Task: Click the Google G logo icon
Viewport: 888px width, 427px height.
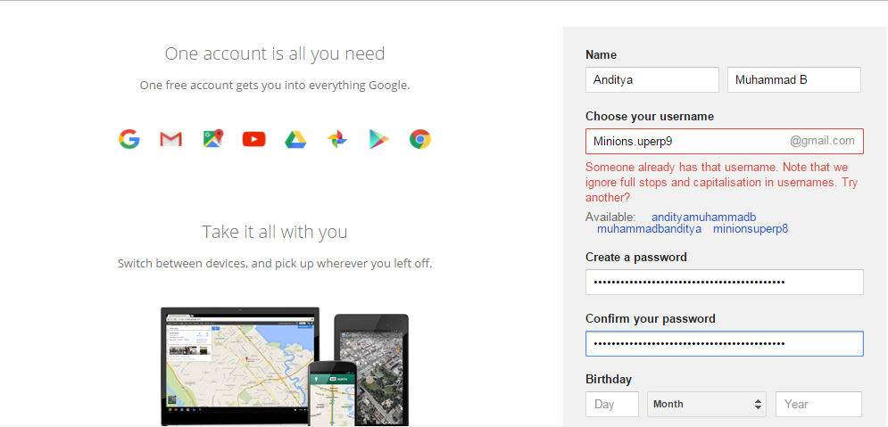Action: [129, 138]
